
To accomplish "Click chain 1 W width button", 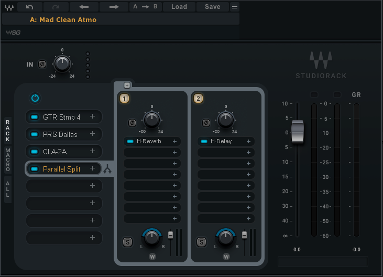I will [x=152, y=257].
